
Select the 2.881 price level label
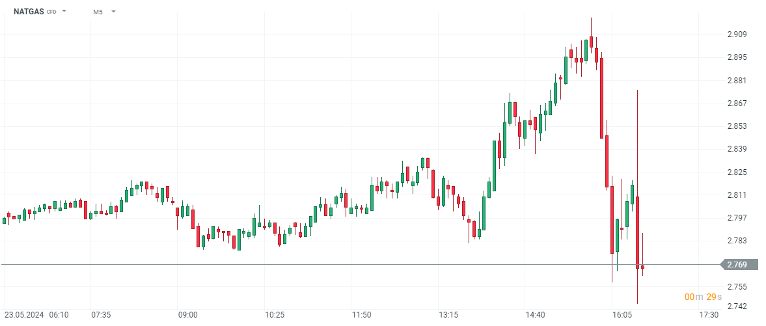click(x=737, y=81)
